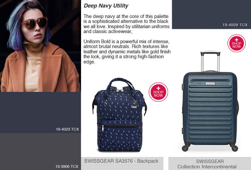Click the logo plate on the suitcase

(210, 83)
